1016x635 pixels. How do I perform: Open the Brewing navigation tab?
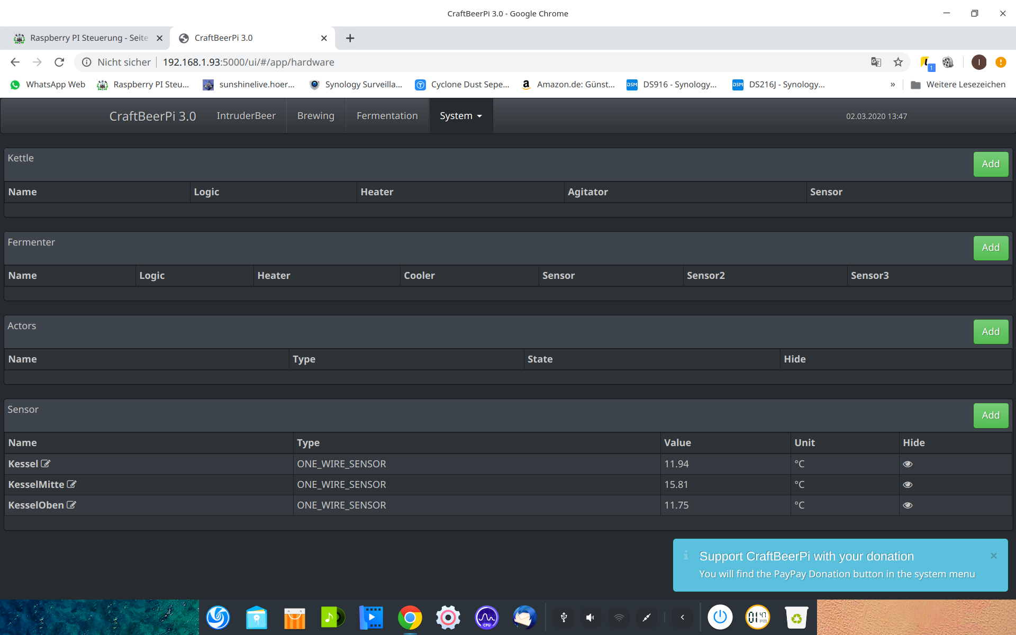pyautogui.click(x=315, y=116)
